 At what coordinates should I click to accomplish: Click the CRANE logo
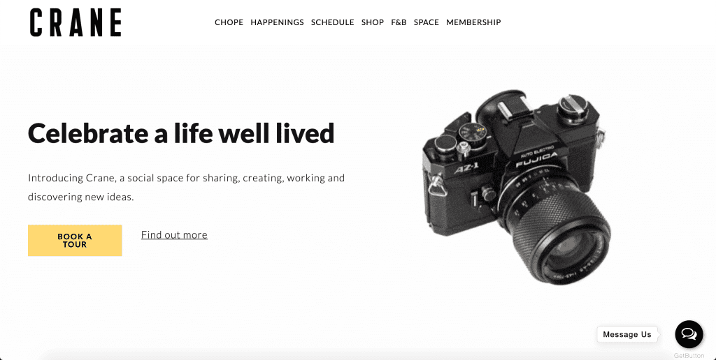(x=76, y=22)
